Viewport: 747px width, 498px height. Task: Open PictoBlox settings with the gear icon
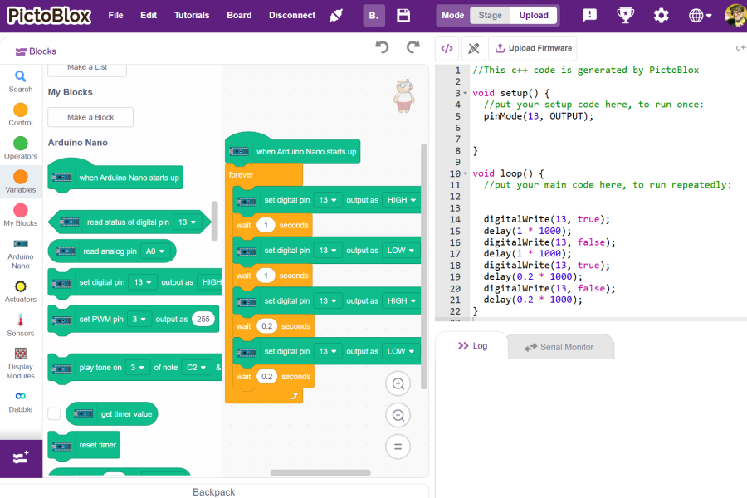tap(660, 14)
